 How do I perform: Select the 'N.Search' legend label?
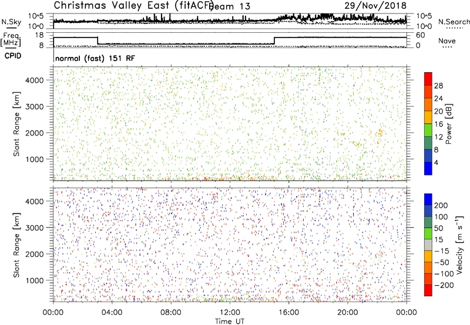[454, 22]
